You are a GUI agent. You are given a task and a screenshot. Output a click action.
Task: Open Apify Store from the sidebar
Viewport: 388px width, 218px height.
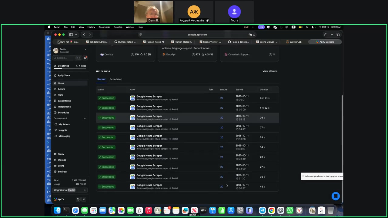[64, 75]
